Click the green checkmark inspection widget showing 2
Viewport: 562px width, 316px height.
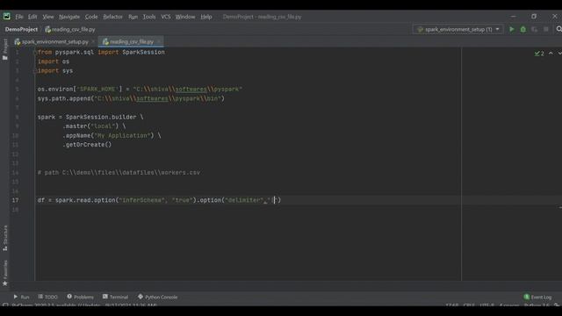tap(539, 54)
